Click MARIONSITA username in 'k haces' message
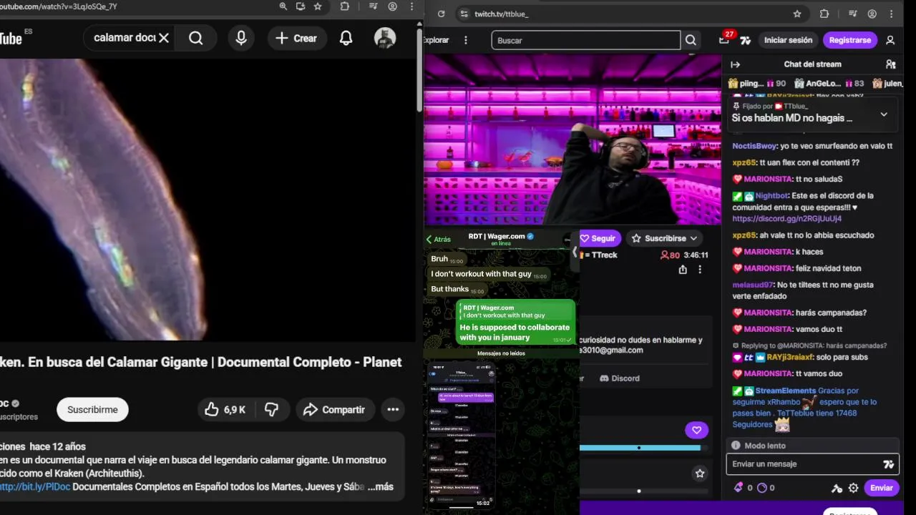916x515 pixels. tap(768, 252)
